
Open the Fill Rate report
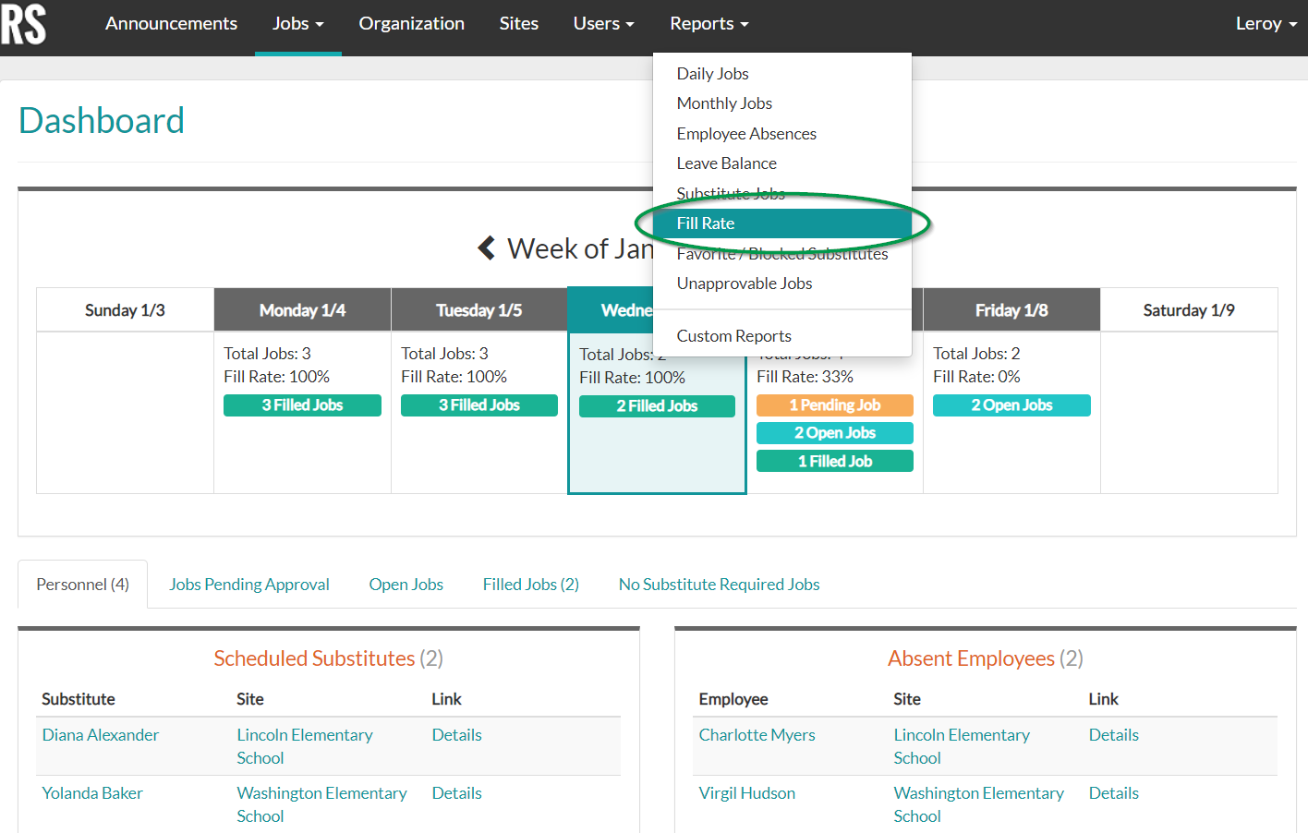pos(781,223)
